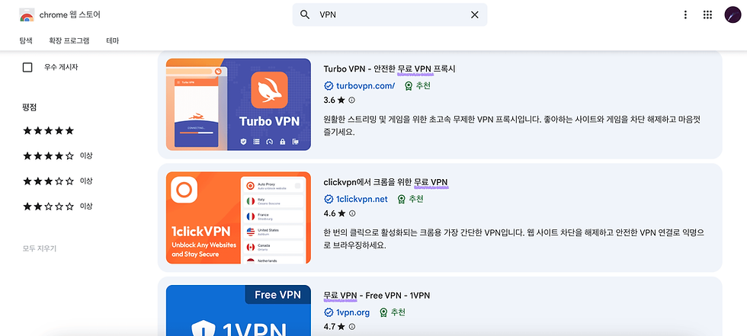The height and width of the screenshot is (336, 747).
Task: Select the four stars 이상 filter
Action: (x=58, y=155)
